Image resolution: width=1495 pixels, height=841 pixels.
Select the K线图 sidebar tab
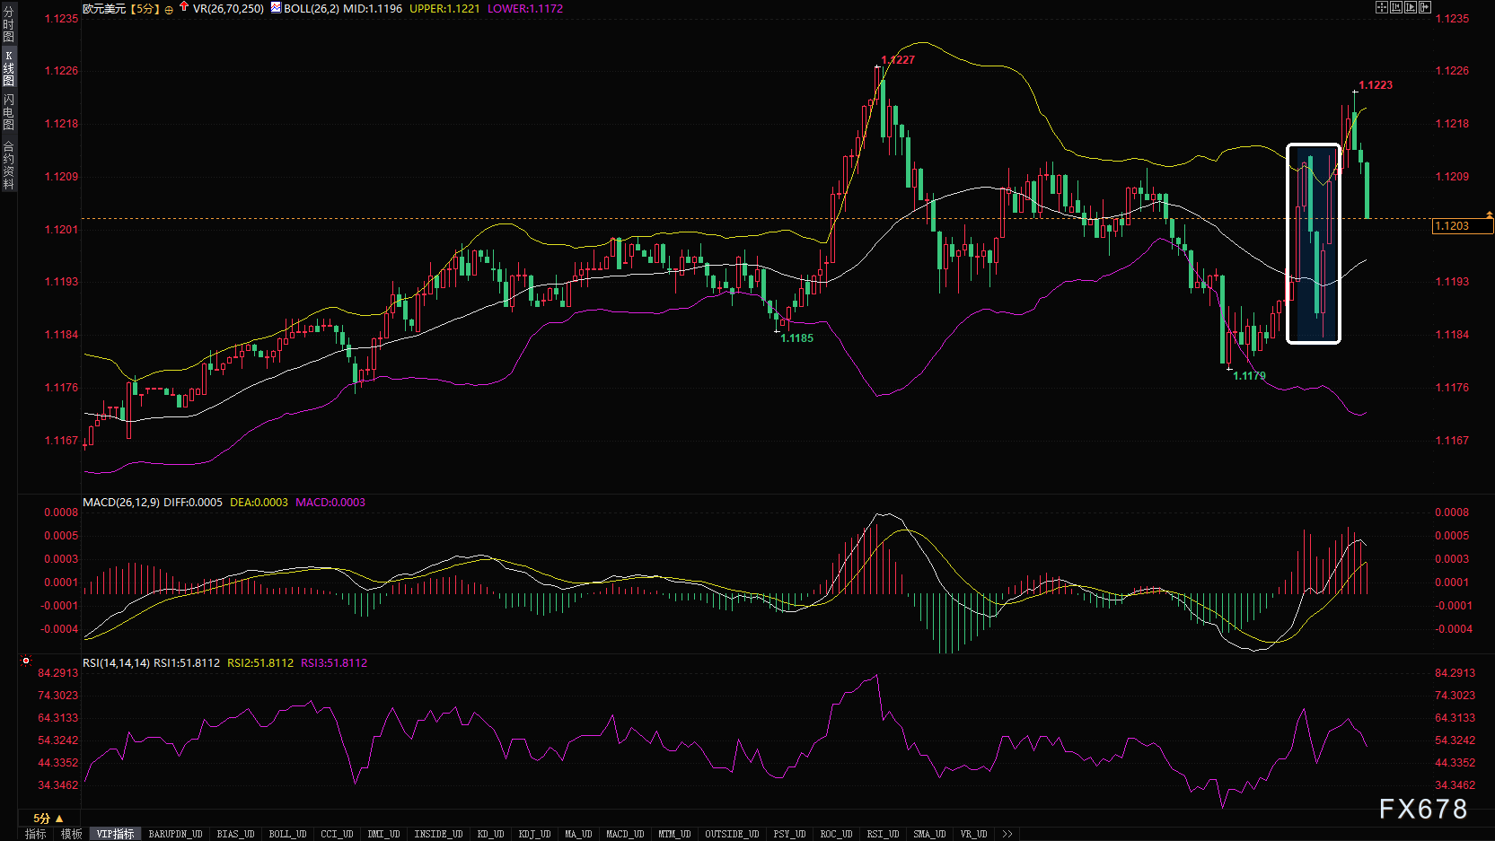[x=8, y=68]
